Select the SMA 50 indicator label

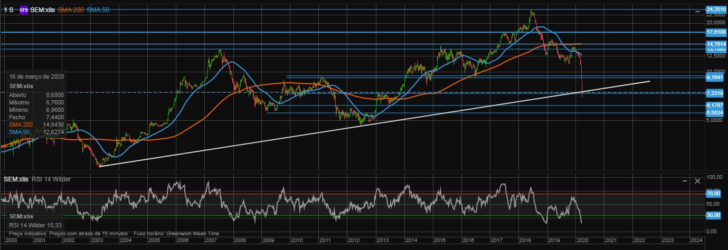[x=98, y=10]
